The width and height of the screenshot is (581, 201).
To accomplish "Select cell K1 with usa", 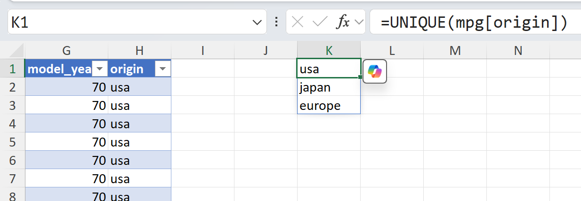I will (329, 69).
